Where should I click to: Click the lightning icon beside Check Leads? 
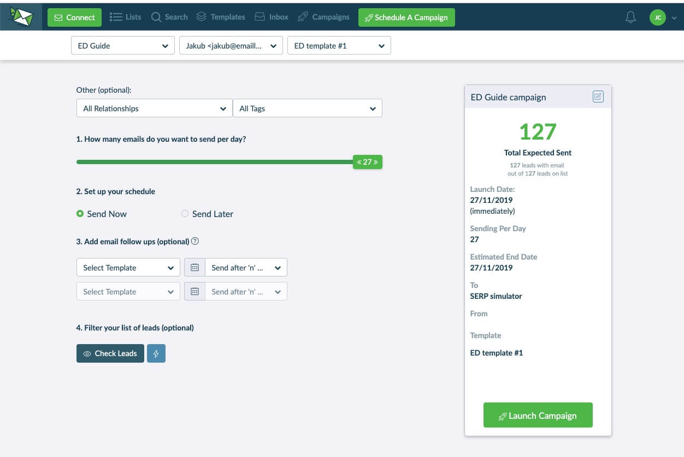(156, 353)
